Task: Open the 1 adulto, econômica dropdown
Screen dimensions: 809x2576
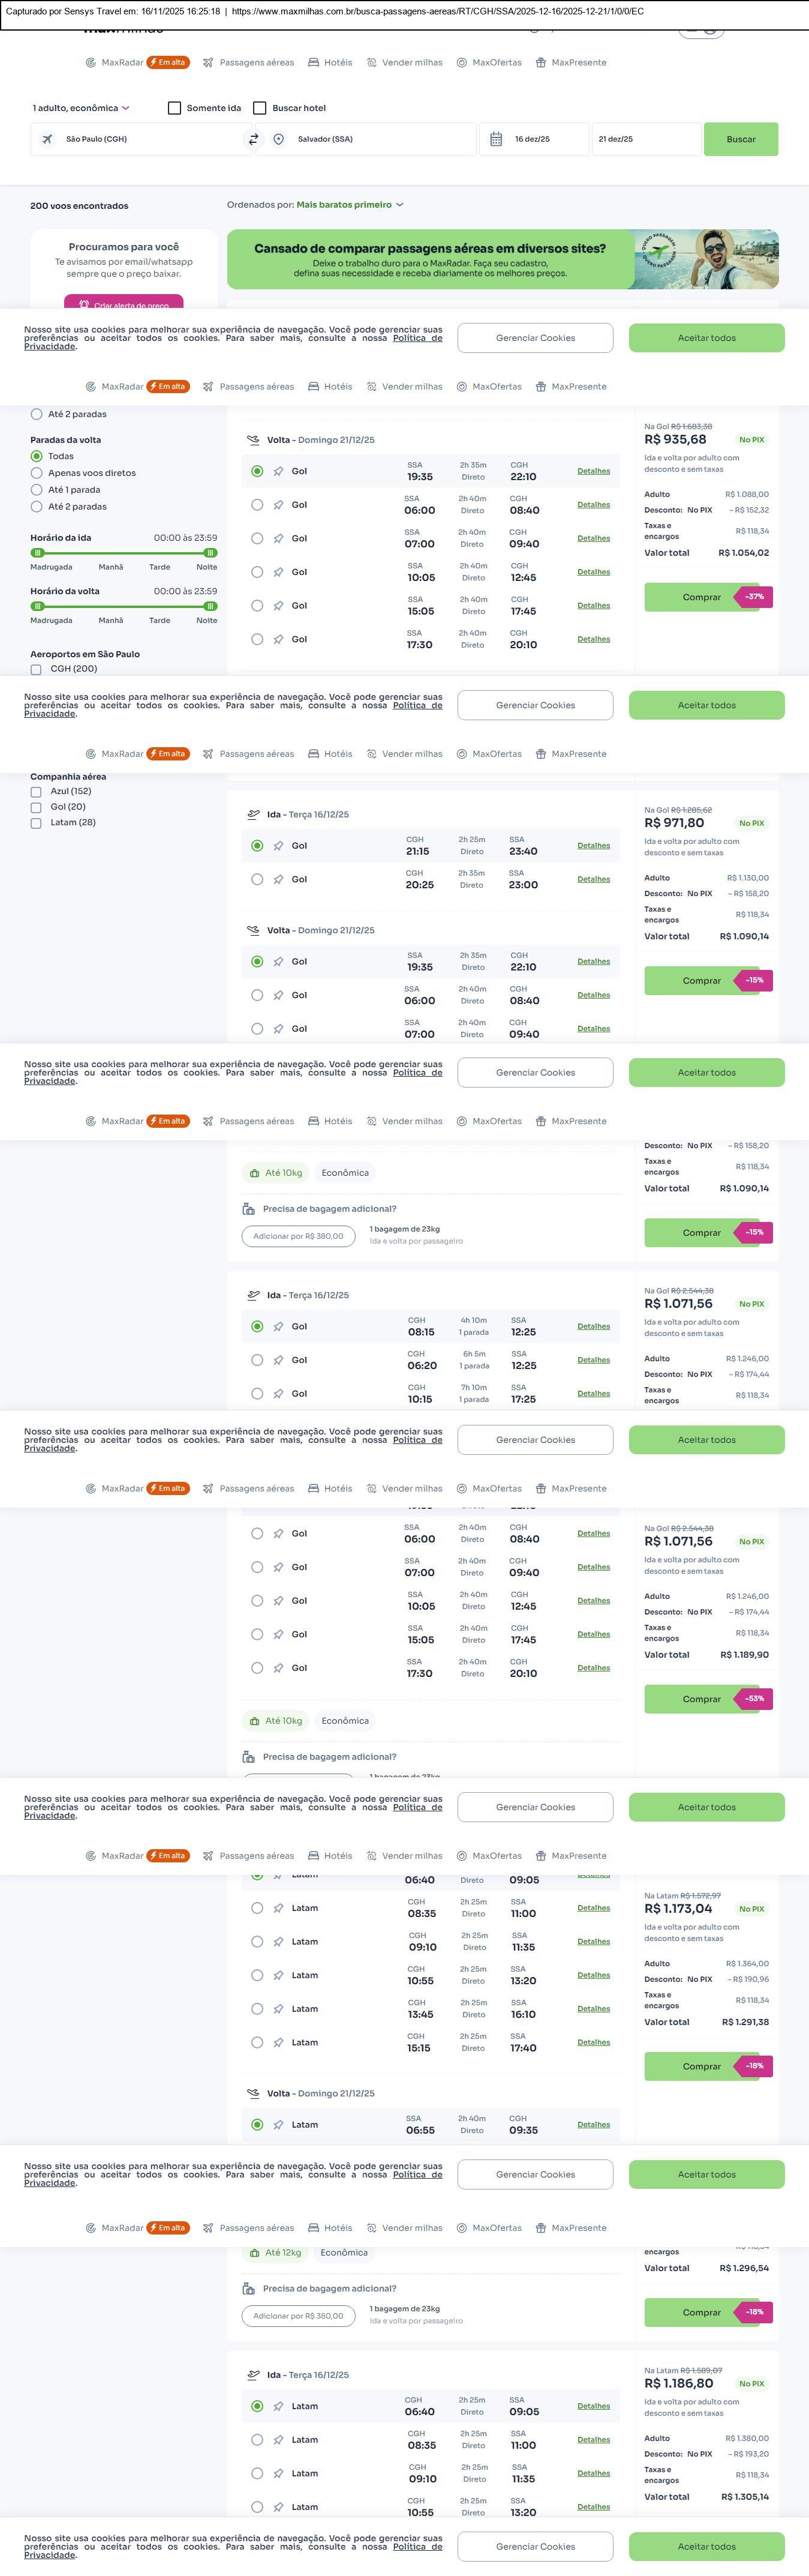Action: 81,108
